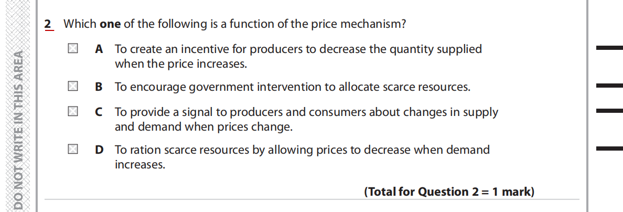Click the black margin bar beside option B

click(x=609, y=86)
